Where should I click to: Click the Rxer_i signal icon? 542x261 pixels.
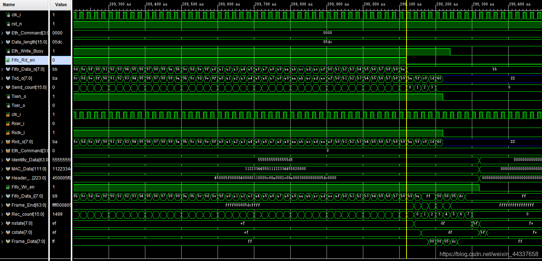[x=8, y=124]
